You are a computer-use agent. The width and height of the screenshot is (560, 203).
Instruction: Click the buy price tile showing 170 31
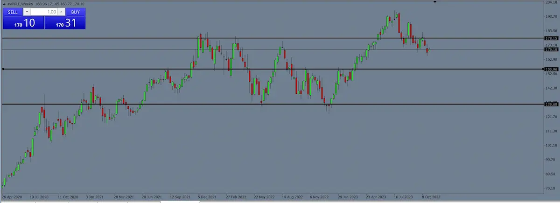point(65,23)
